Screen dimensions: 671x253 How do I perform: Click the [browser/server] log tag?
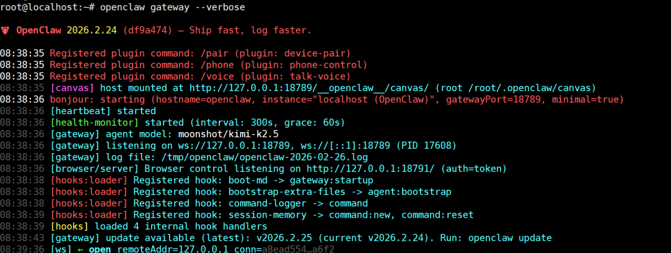pos(95,168)
